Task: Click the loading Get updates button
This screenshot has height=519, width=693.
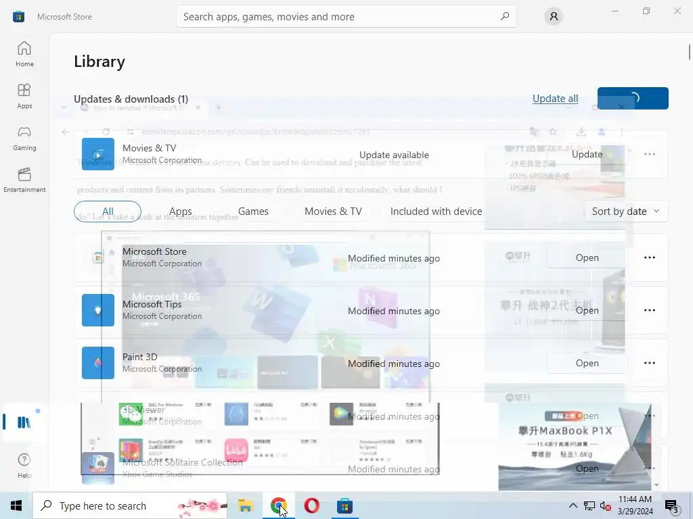Action: click(x=633, y=98)
